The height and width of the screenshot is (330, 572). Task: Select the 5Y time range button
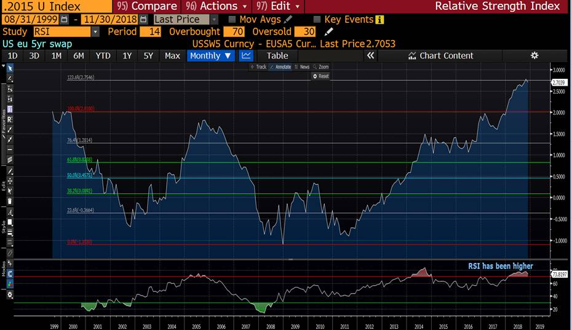pyautogui.click(x=148, y=55)
